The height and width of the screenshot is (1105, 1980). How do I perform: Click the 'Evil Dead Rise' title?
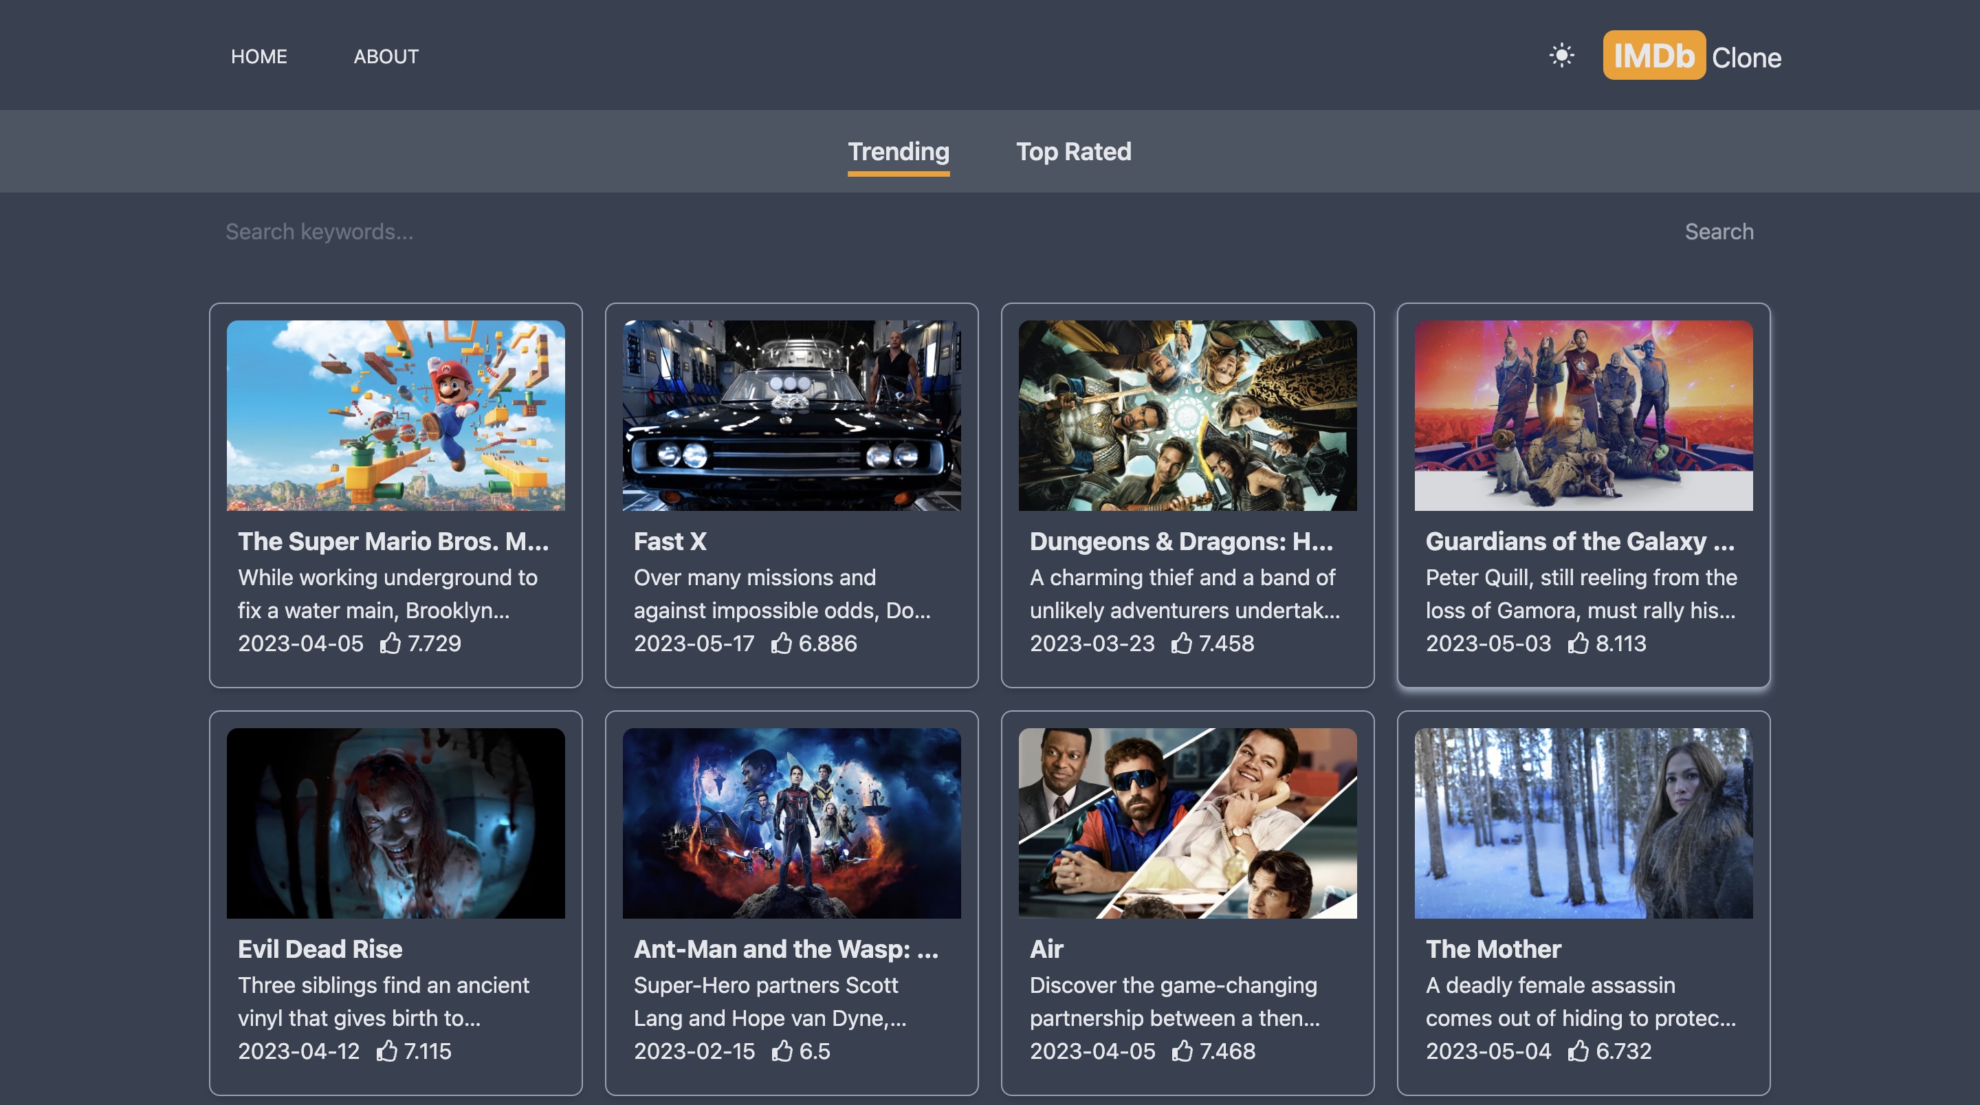[x=320, y=949]
